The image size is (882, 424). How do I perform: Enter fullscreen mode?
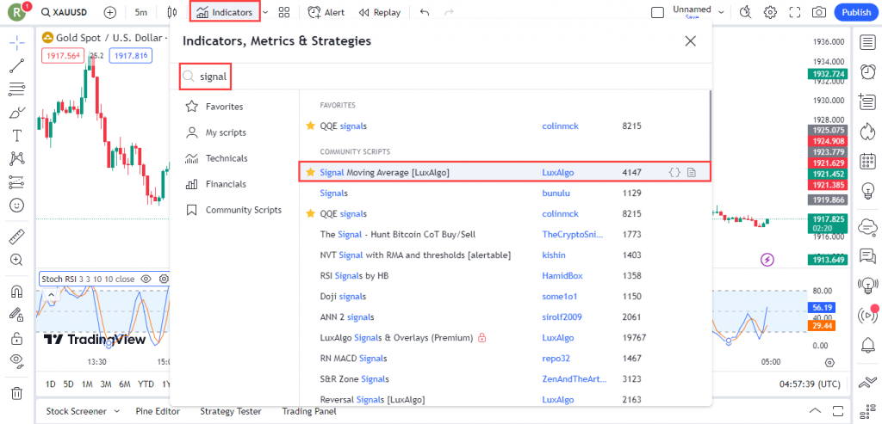pyautogui.click(x=795, y=12)
